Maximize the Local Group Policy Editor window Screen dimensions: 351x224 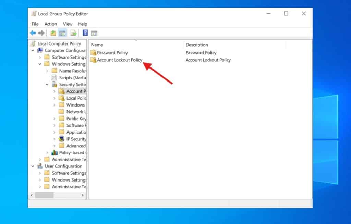coord(286,14)
